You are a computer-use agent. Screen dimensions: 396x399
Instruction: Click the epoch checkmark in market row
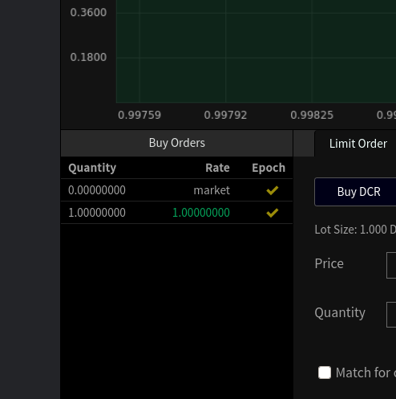273,190
